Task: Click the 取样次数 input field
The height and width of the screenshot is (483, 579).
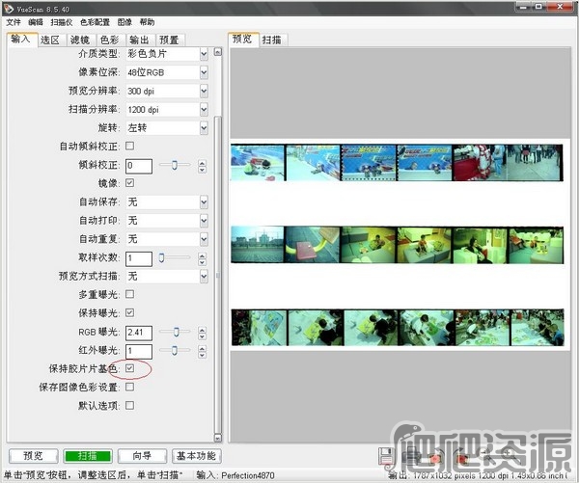Action: click(x=138, y=257)
